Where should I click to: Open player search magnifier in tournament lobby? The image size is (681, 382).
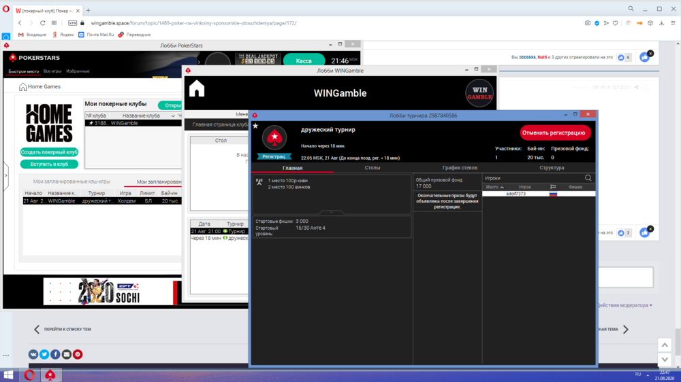point(588,178)
